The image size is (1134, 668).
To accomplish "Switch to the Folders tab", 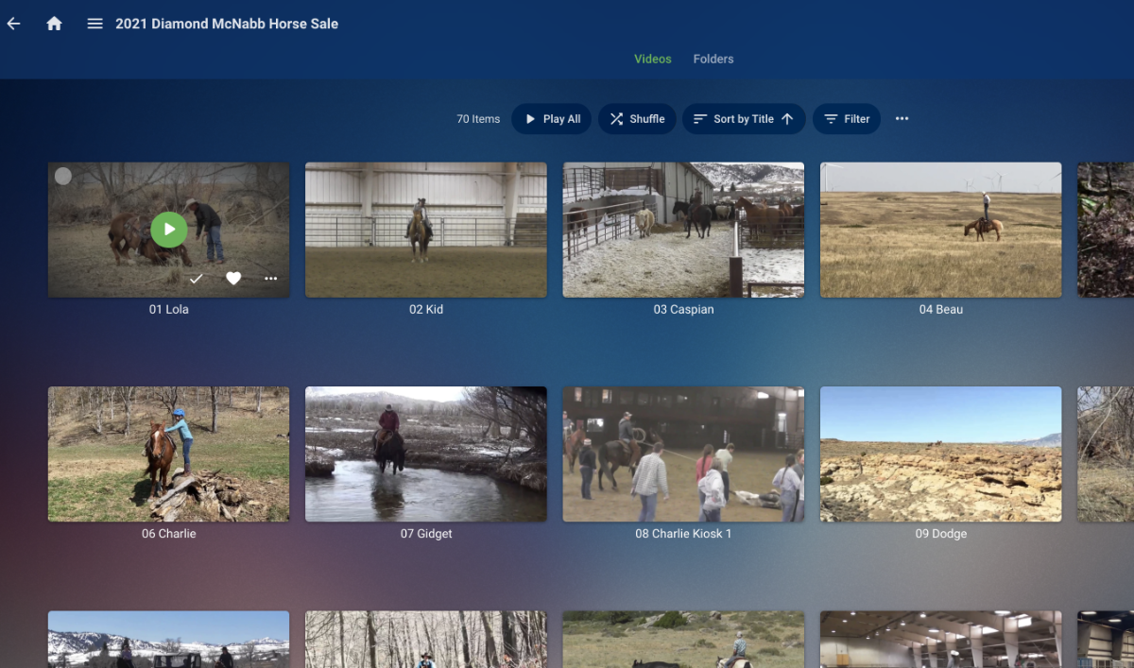I will tap(713, 59).
